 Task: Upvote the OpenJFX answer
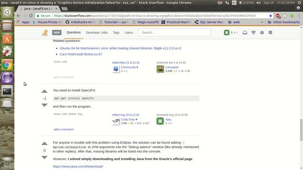coord(45,91)
